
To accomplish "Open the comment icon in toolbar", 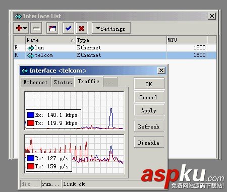I will coord(52,28).
